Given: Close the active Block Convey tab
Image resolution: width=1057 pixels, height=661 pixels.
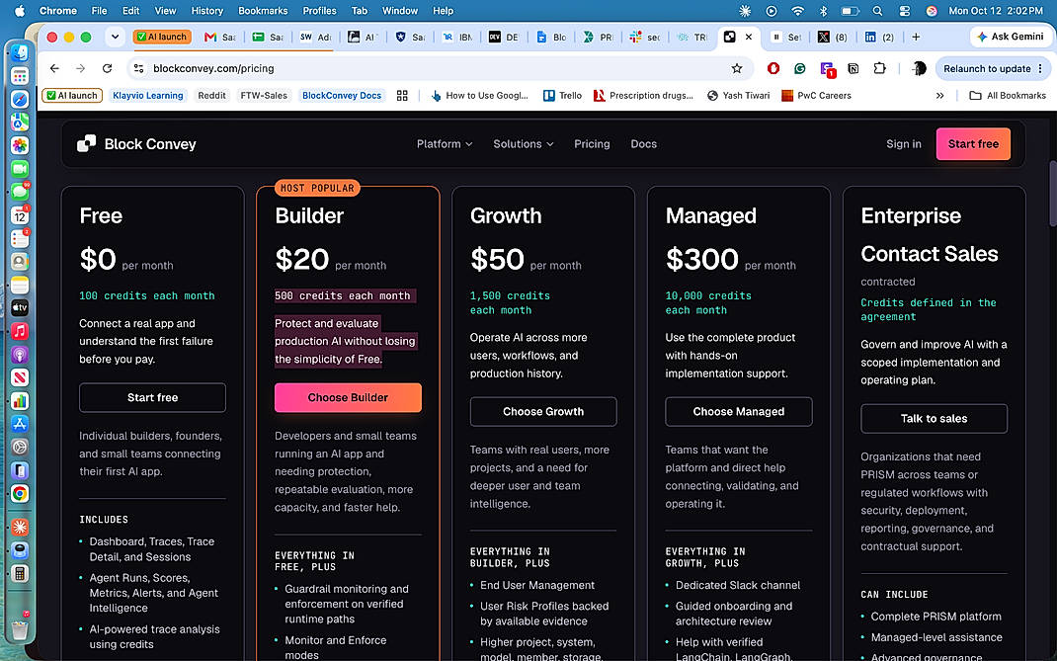Looking at the screenshot, I should pos(748,38).
